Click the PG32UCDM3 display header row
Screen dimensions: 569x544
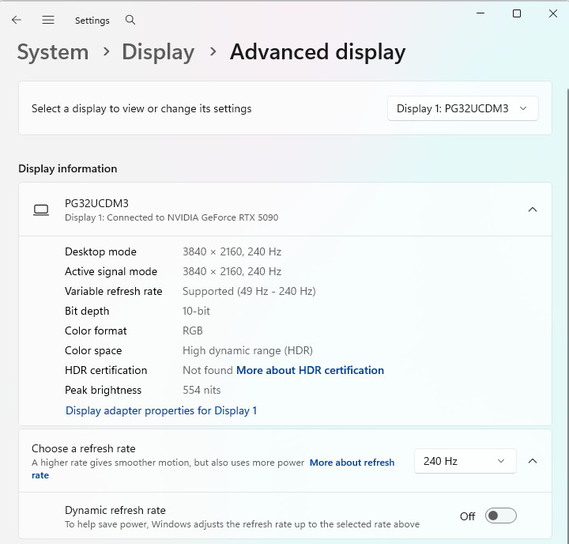click(x=285, y=210)
